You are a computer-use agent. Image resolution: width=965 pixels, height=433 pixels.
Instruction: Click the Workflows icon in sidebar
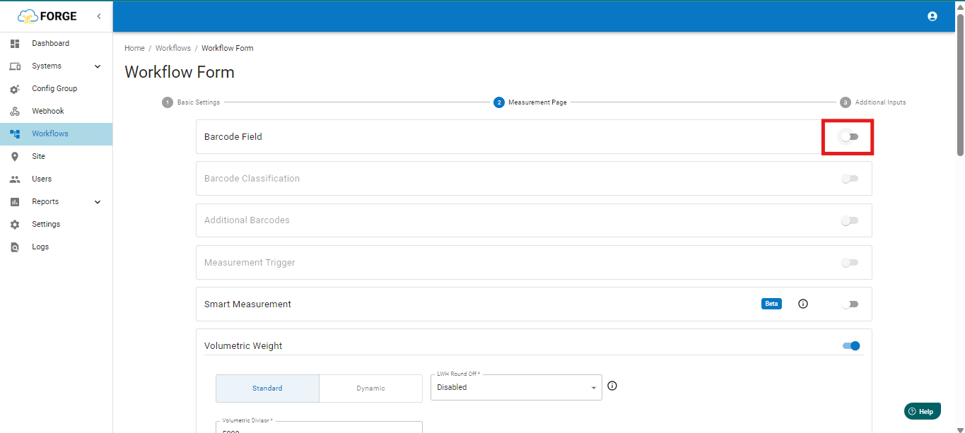click(15, 134)
